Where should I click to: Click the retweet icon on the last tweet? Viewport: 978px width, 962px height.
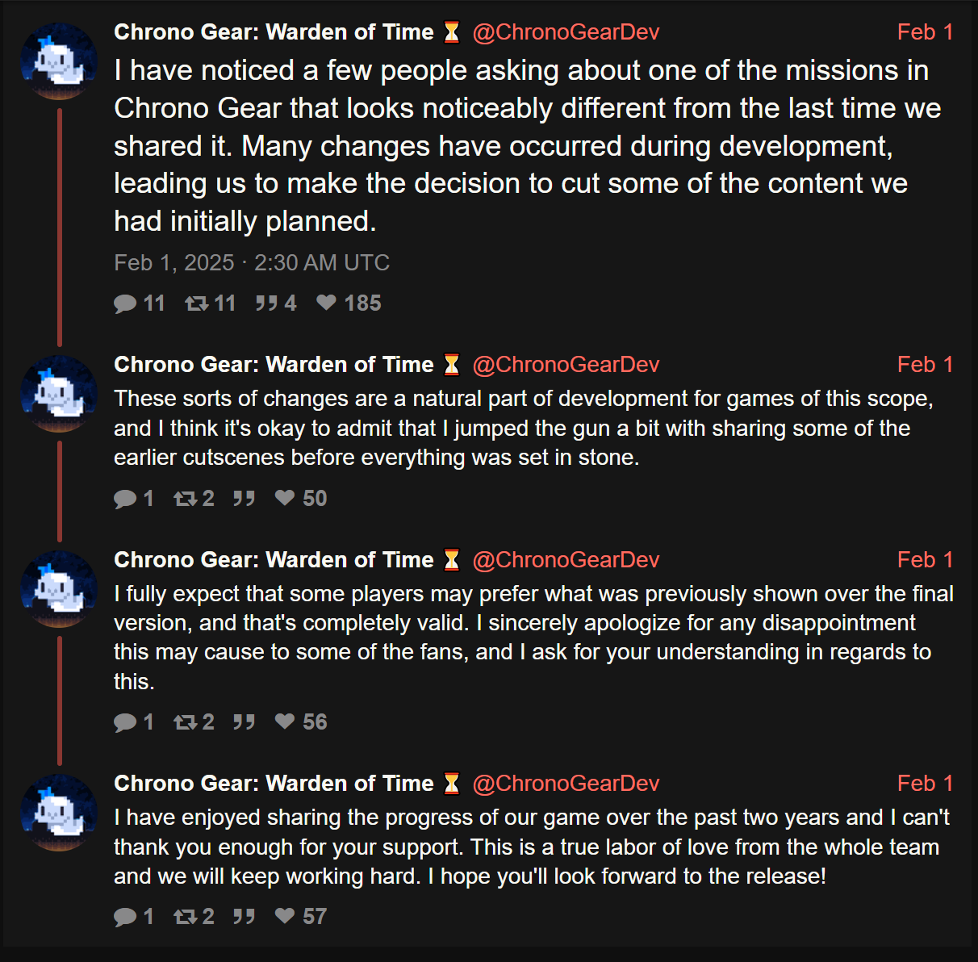tap(185, 917)
